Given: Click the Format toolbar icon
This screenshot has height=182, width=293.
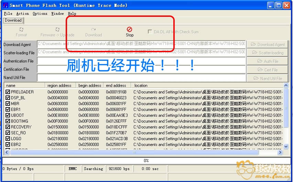Looking at the screenshot, I should (x=21, y=30).
